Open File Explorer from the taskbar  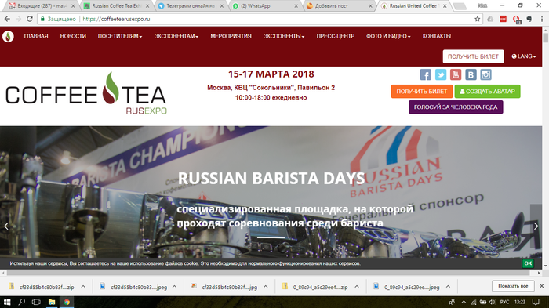pos(52,302)
